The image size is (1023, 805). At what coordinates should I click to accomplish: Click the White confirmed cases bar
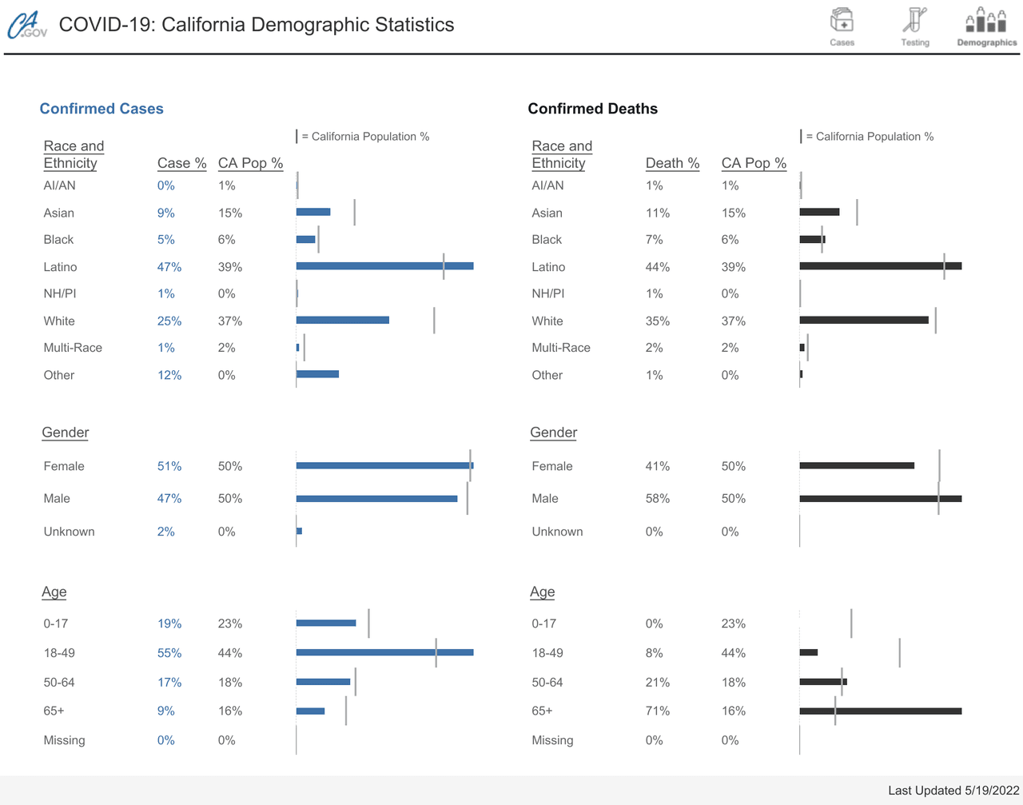[342, 320]
